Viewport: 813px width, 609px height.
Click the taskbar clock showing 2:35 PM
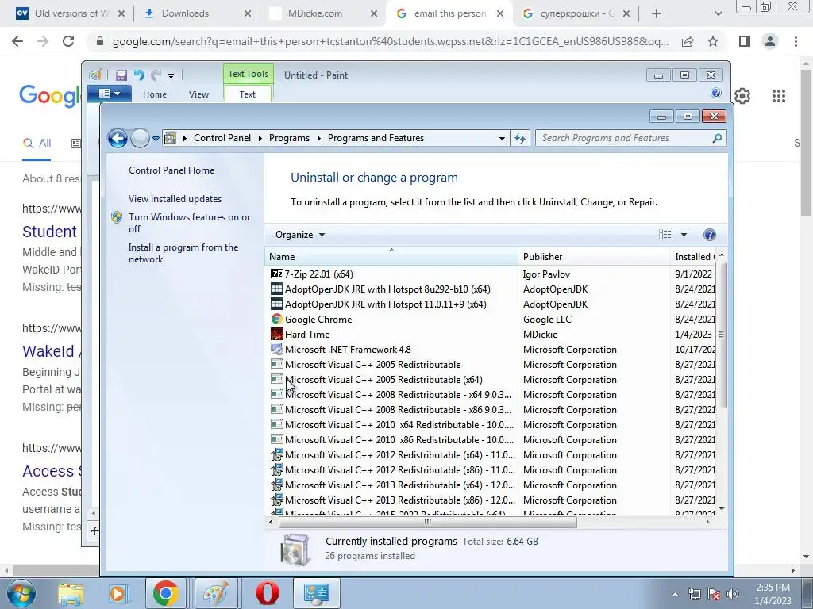(773, 594)
